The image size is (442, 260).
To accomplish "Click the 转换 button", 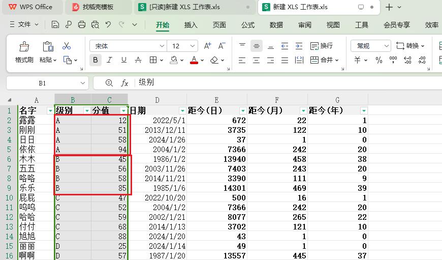I will pyautogui.click(x=410, y=46).
